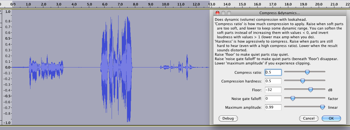Click the Maximum amplitude slider handle
350x130 pixels.
pyautogui.click(x=322, y=107)
